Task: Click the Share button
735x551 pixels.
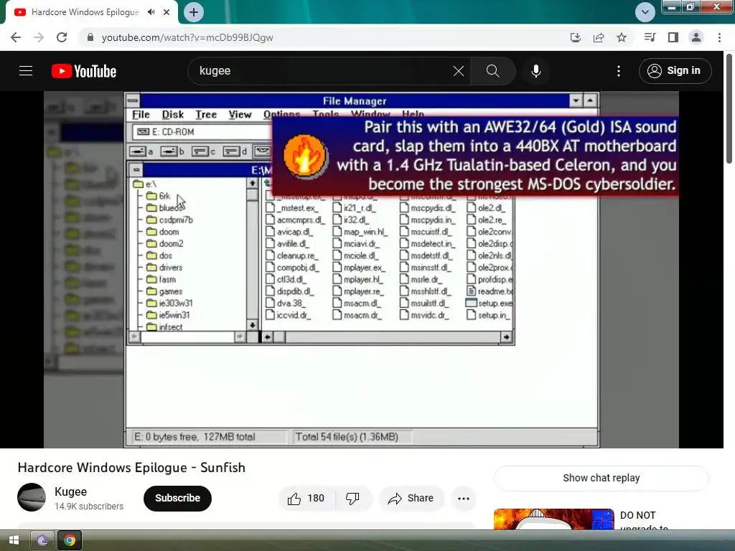Action: coord(411,498)
